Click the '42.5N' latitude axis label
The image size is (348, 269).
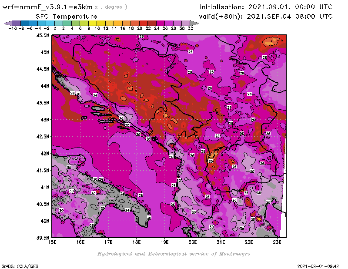pyautogui.click(x=43, y=137)
